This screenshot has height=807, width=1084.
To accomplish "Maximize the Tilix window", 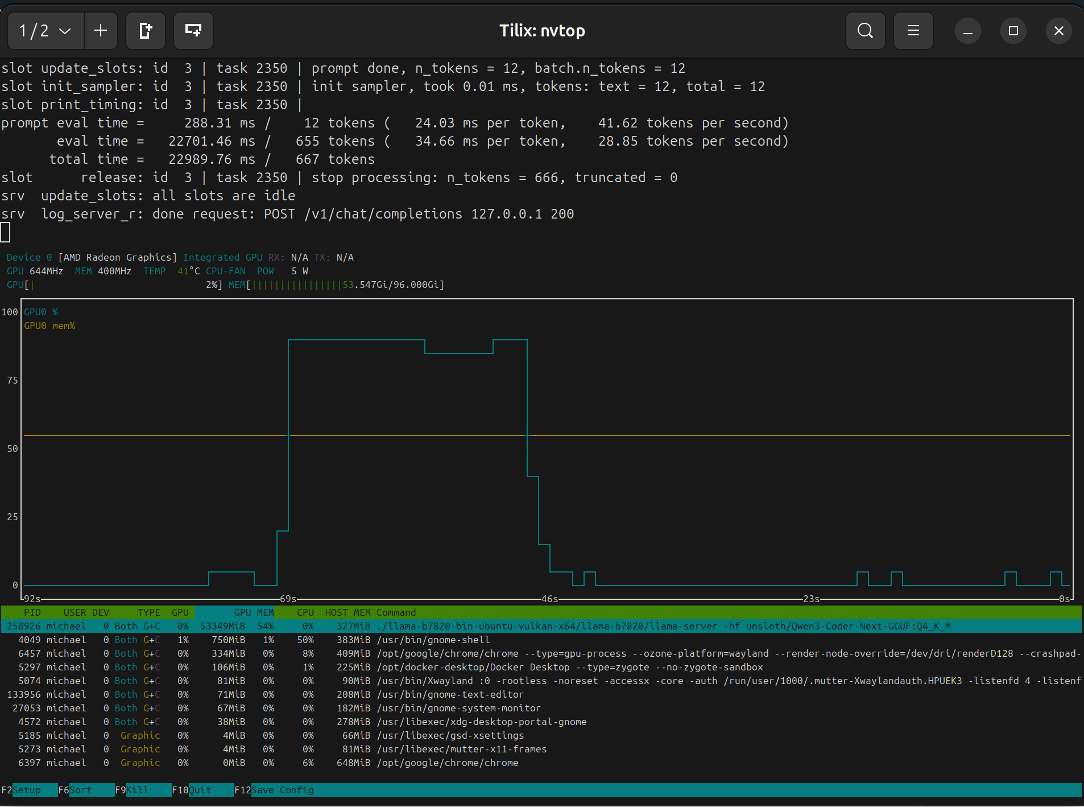I will point(1013,31).
